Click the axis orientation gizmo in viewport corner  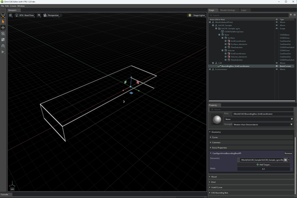[12, 184]
